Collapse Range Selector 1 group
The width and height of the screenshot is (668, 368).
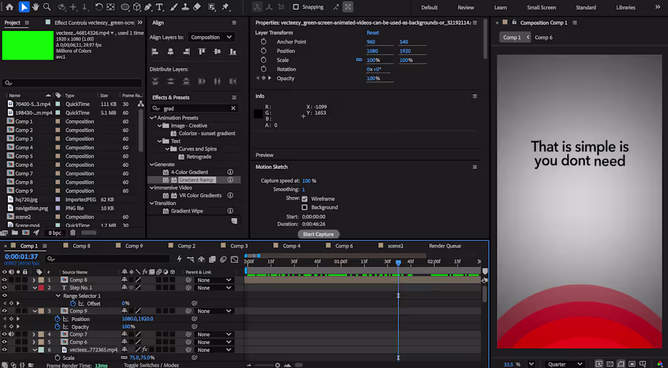pyautogui.click(x=58, y=296)
